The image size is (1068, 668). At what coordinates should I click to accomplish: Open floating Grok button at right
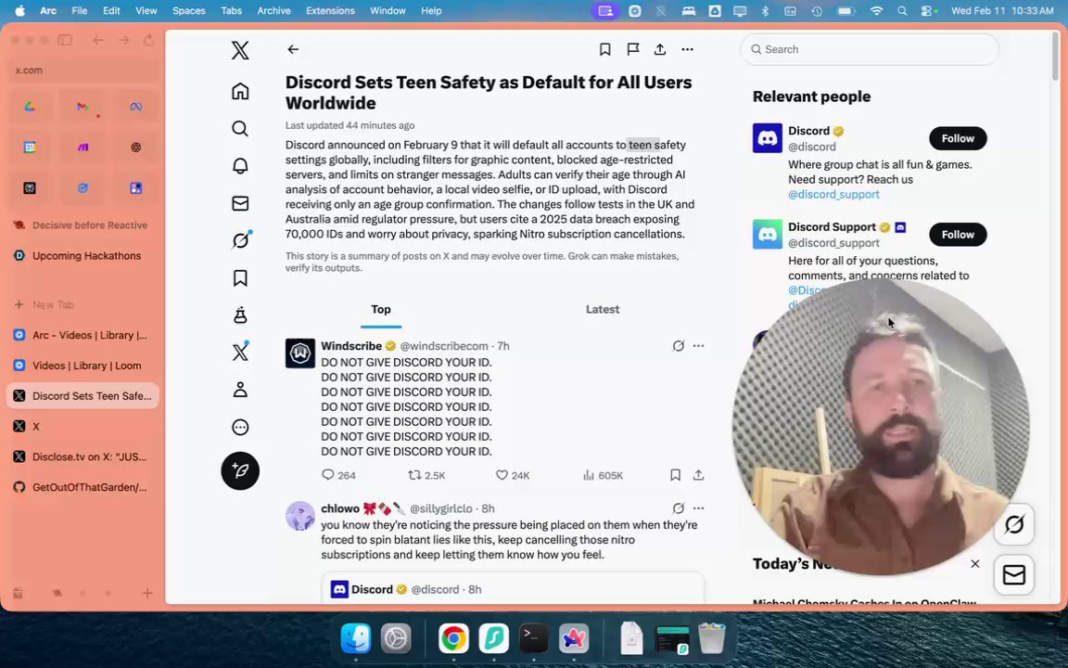point(1014,524)
